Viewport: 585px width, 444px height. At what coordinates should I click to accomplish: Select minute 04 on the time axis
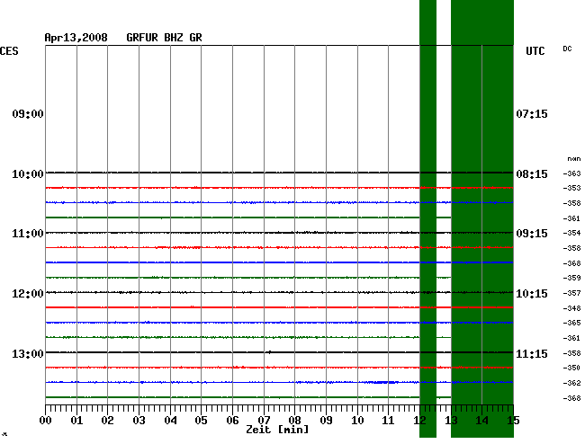click(170, 421)
